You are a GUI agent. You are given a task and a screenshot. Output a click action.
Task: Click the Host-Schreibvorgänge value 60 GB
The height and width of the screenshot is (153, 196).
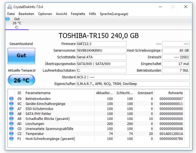(x=176, y=51)
